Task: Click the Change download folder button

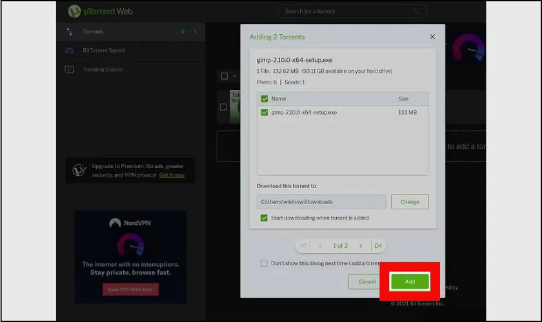Action: (410, 202)
